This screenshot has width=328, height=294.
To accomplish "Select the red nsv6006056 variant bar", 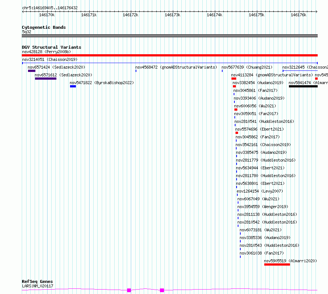I will point(236,110).
